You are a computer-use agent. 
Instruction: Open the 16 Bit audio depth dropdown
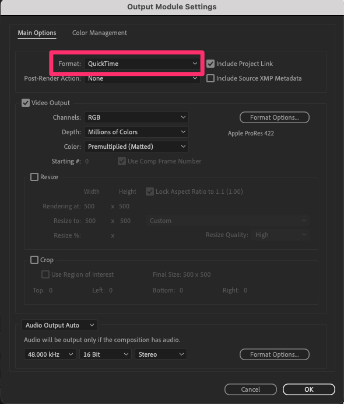coord(106,354)
